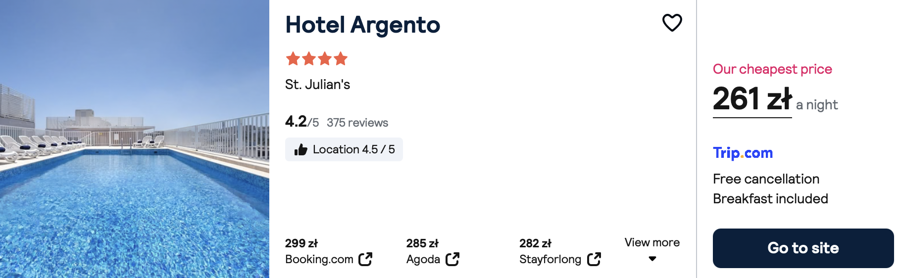
Task: Expand the View more arrow
Action: tap(652, 259)
